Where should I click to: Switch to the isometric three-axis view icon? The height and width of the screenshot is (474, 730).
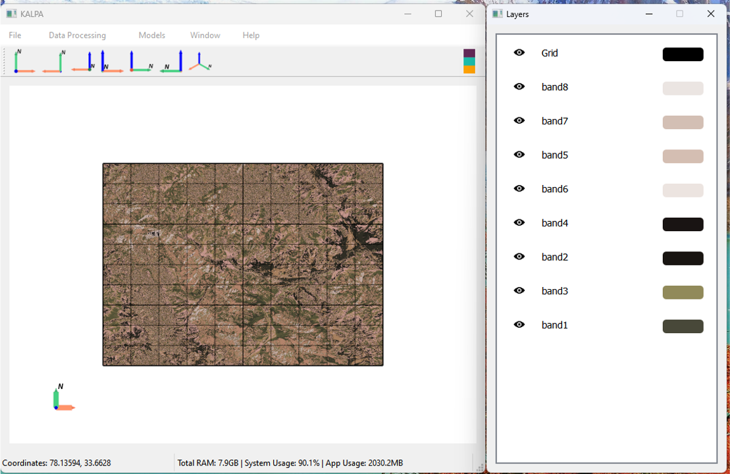[x=200, y=61]
